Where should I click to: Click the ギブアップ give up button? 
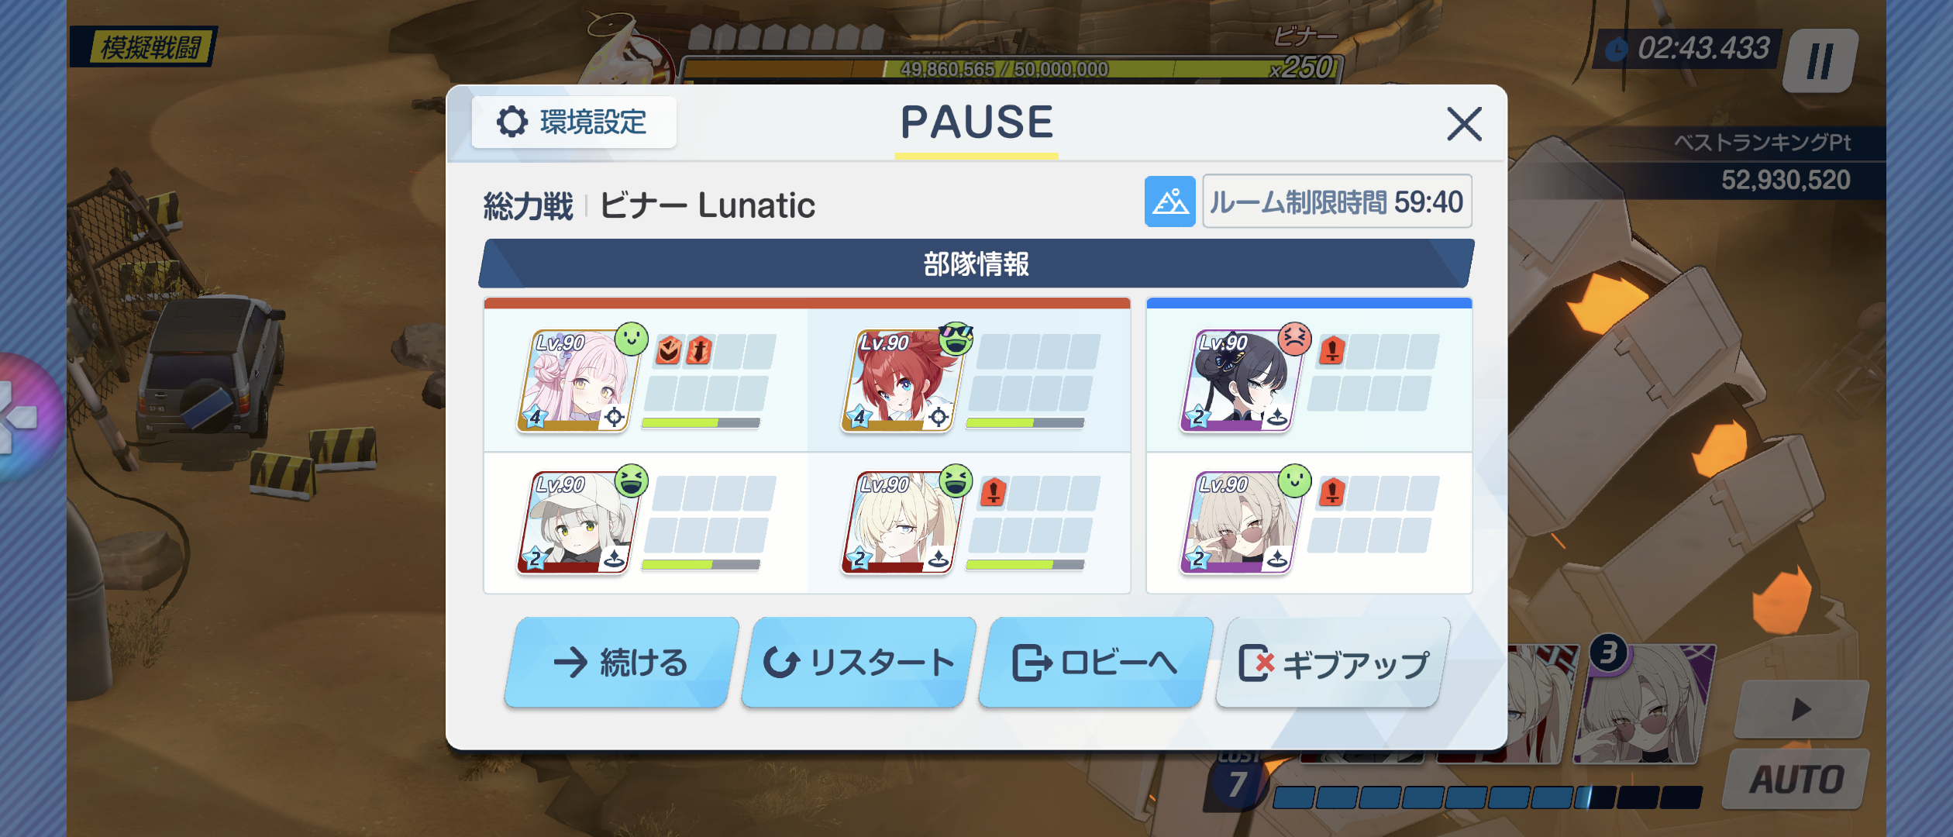coord(1333,663)
